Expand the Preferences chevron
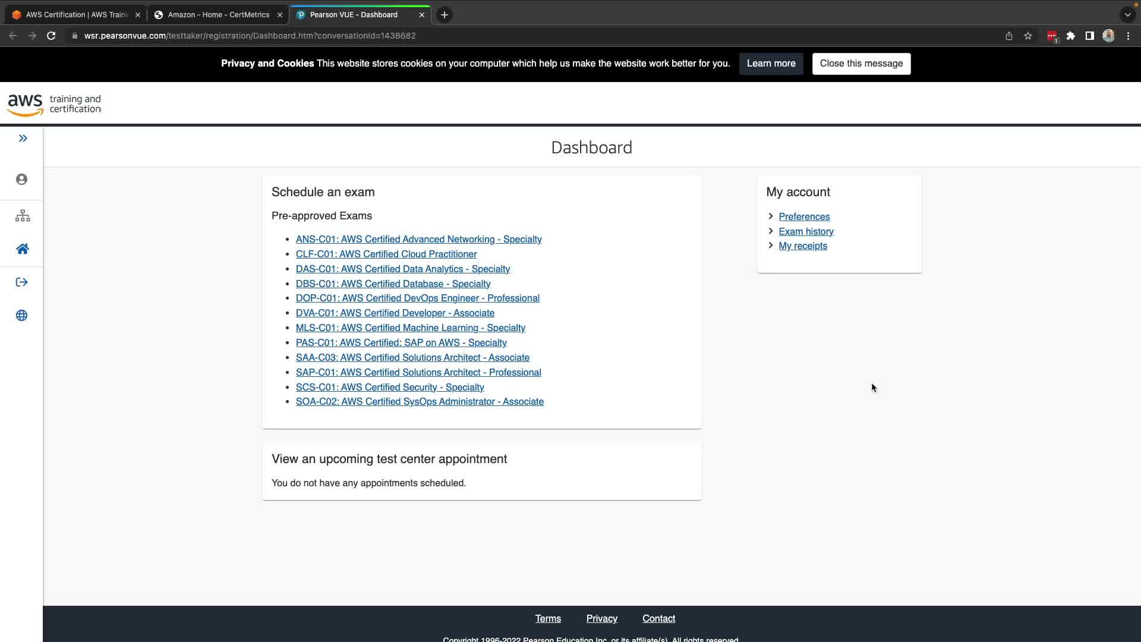Viewport: 1141px width, 642px height. [771, 216]
